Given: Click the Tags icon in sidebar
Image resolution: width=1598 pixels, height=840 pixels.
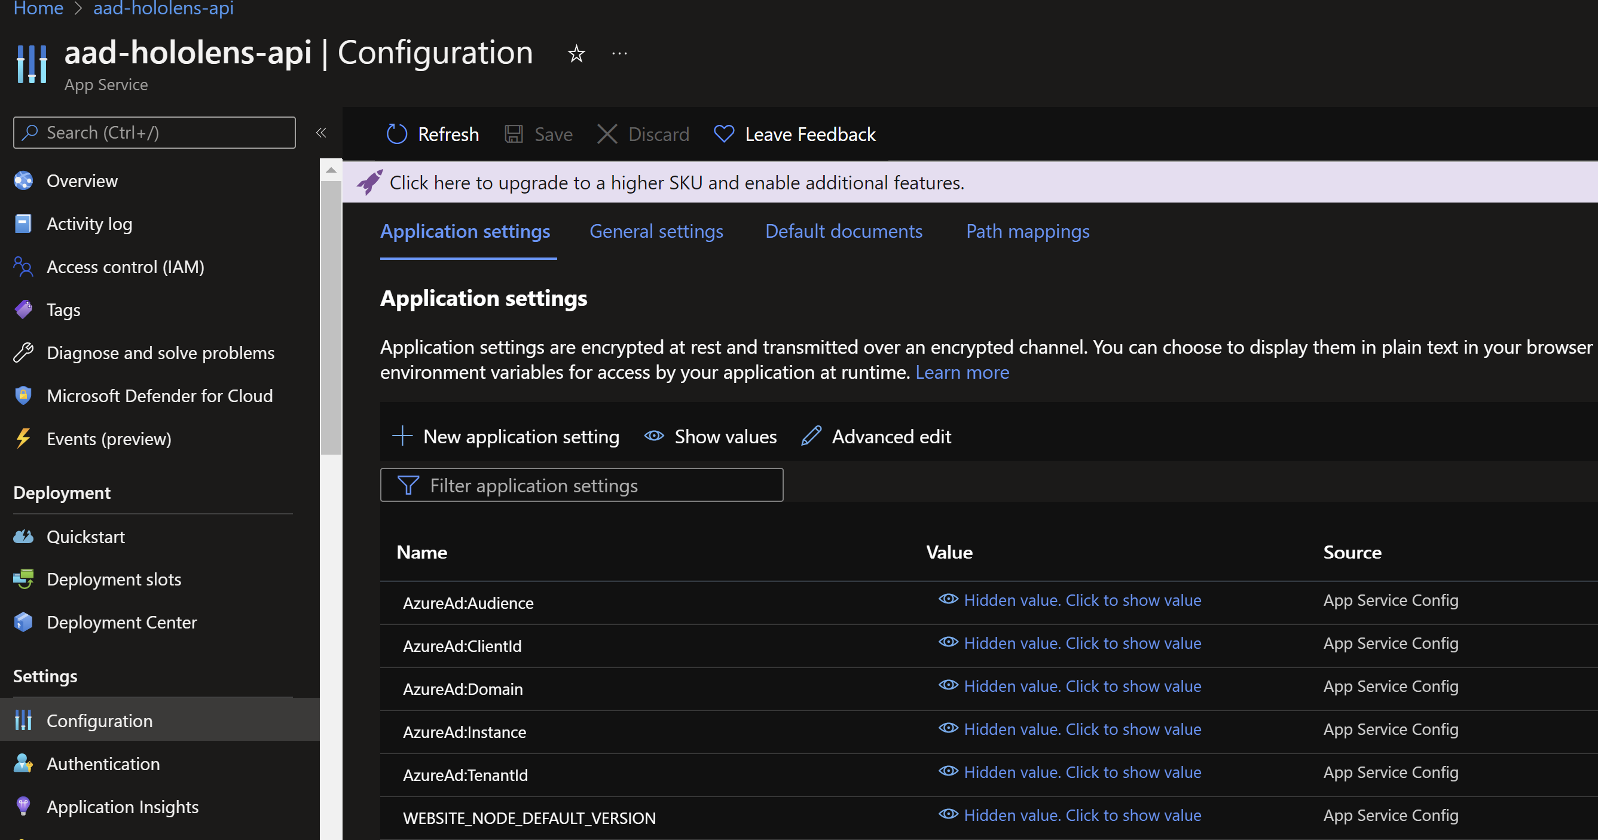Looking at the screenshot, I should pos(23,309).
